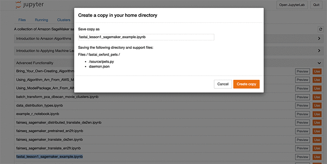
Task: Click /source/pets.py in the dialog list
Action: [x=101, y=62]
